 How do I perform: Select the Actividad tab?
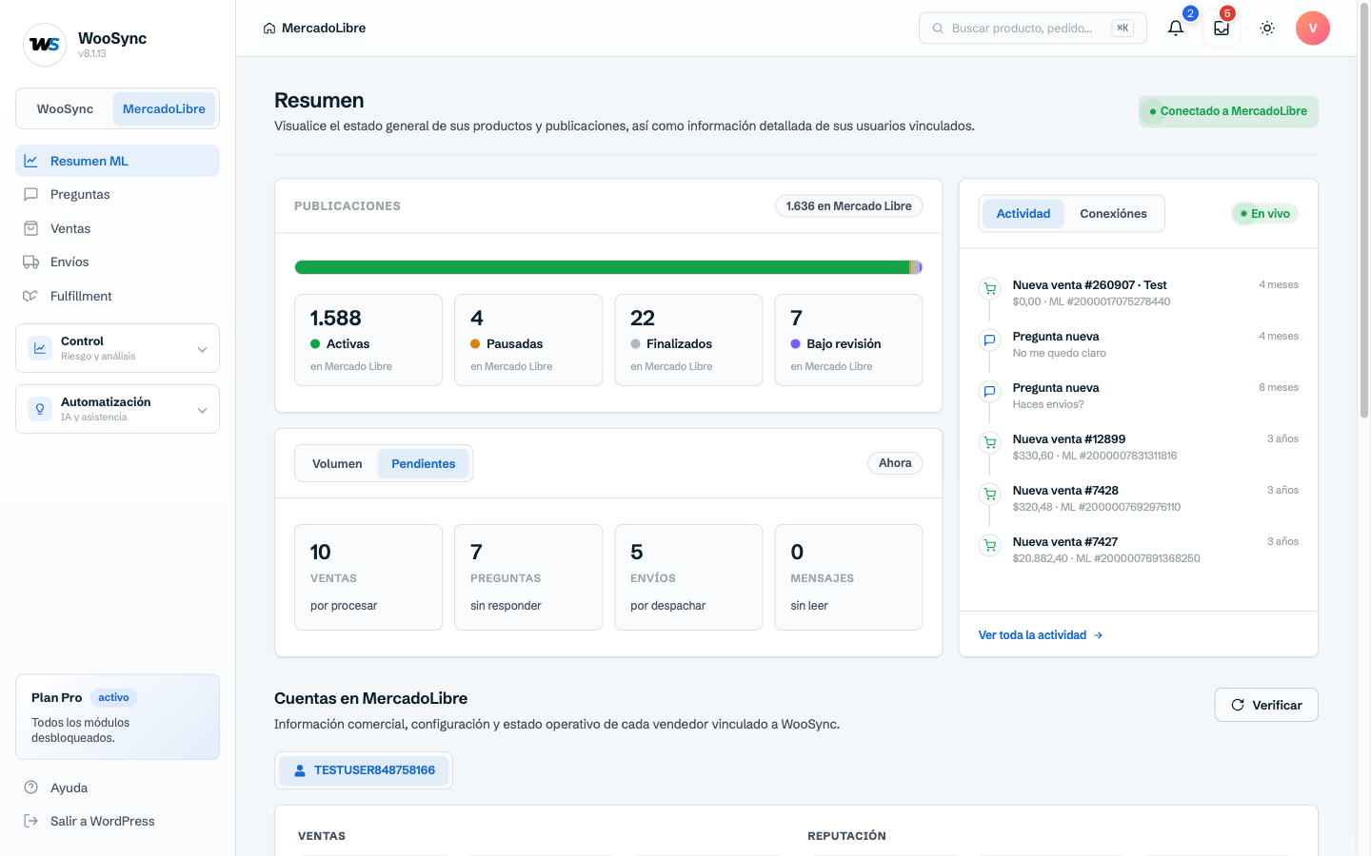(x=1023, y=214)
